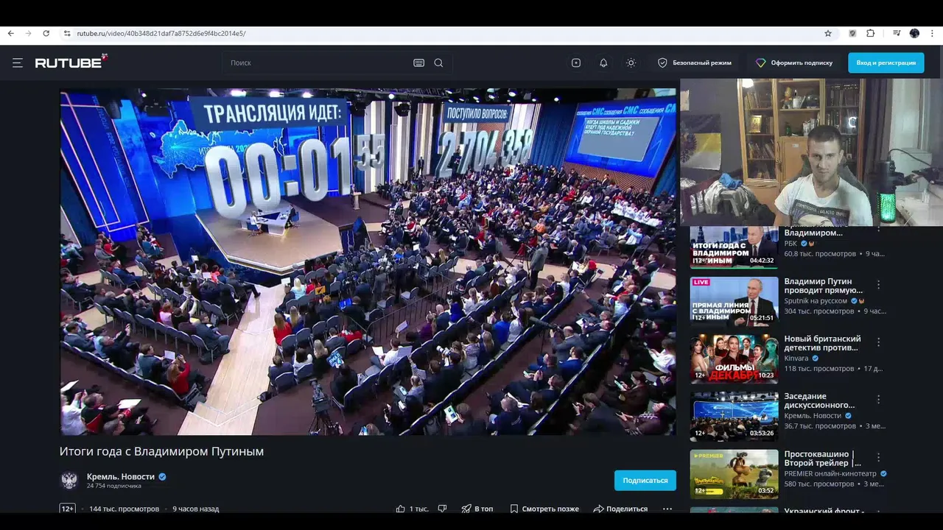The width and height of the screenshot is (943, 530).
Task: Open browser media control icon
Action: pyautogui.click(x=897, y=33)
